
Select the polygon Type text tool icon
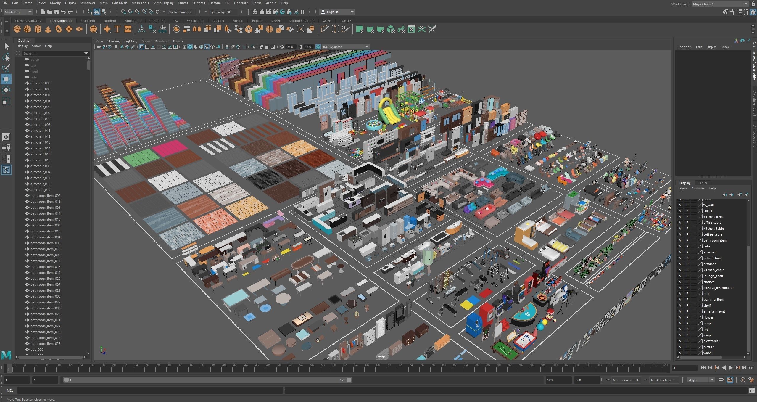click(x=117, y=29)
